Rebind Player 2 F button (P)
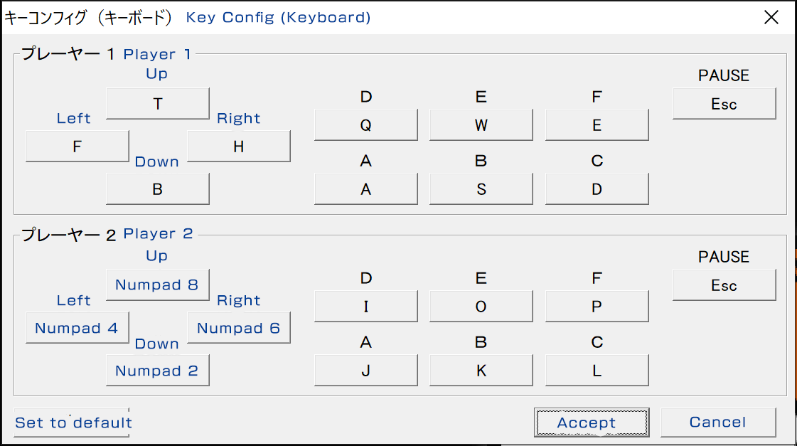This screenshot has width=797, height=446. tap(597, 307)
